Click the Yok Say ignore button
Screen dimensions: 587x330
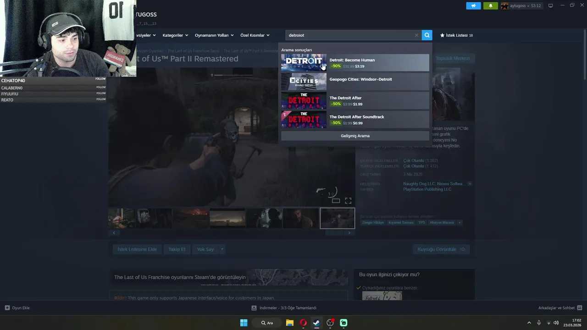point(205,249)
